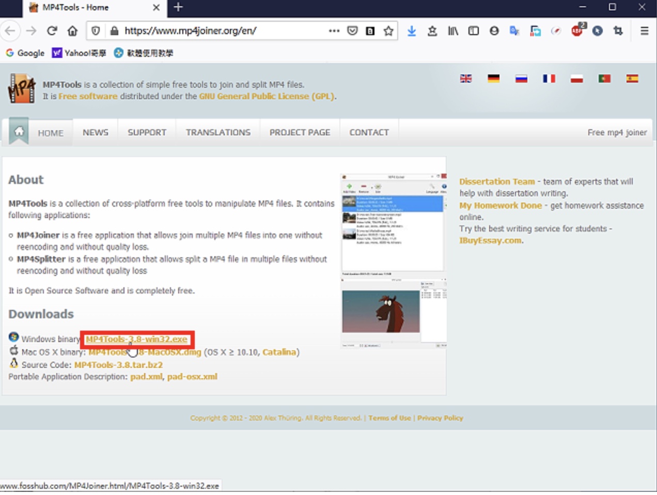Open GNU General Public License (GPL) link
This screenshot has height=495, width=657.
267,96
